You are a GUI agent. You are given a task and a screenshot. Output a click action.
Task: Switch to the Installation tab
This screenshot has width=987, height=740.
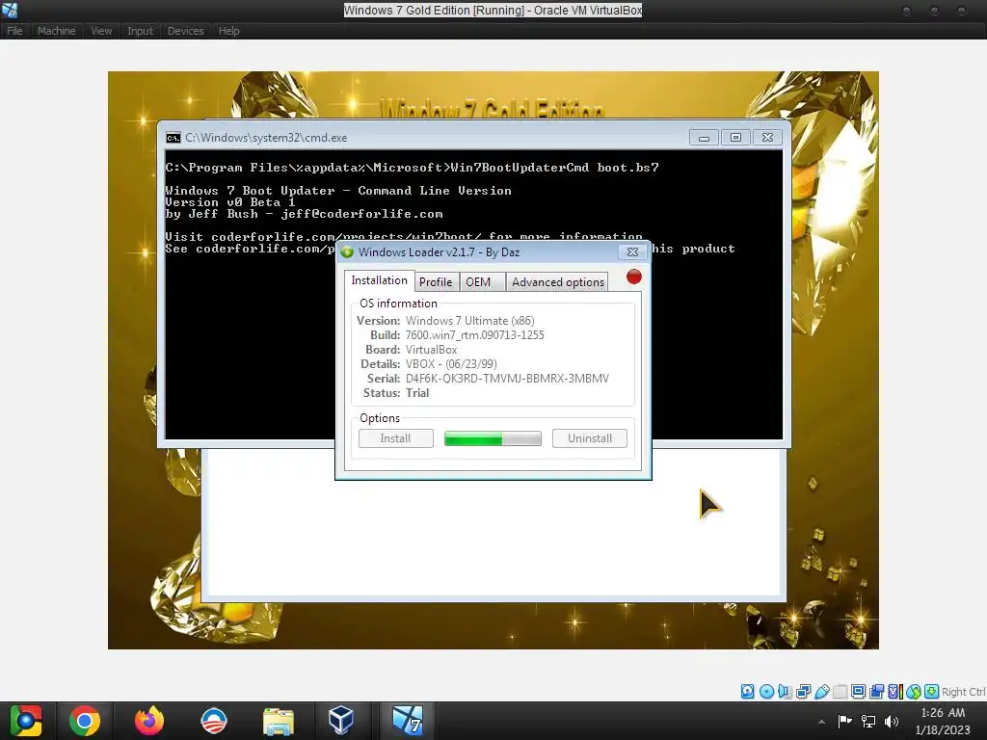[379, 280]
